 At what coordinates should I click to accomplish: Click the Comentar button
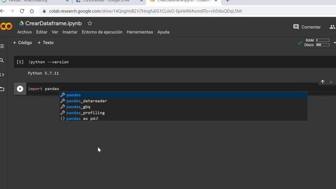pyautogui.click(x=307, y=27)
